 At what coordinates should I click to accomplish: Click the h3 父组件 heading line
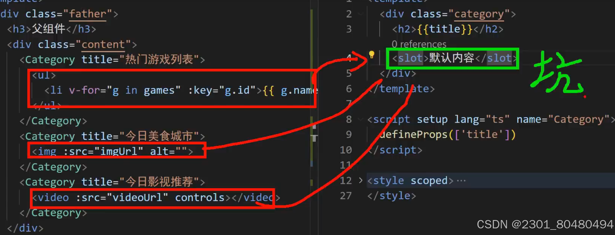pos(52,29)
